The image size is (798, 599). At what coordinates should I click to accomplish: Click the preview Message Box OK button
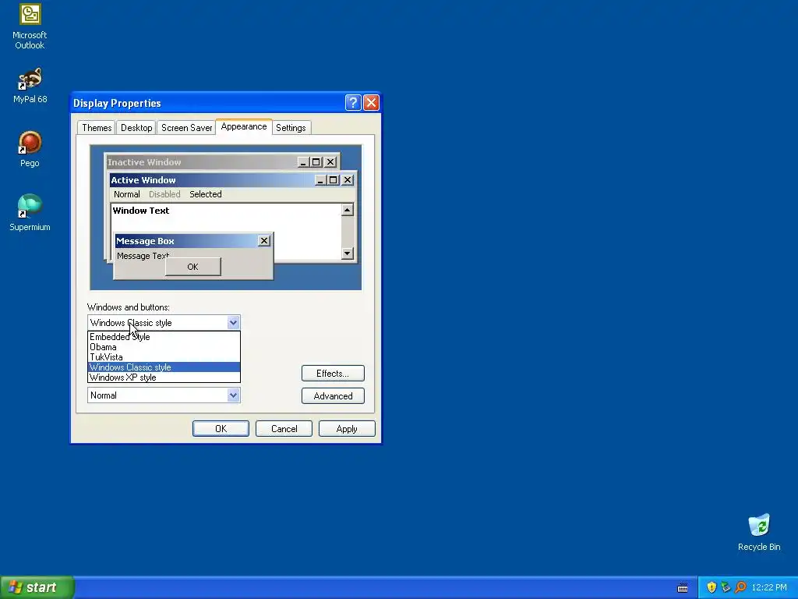[x=193, y=267]
